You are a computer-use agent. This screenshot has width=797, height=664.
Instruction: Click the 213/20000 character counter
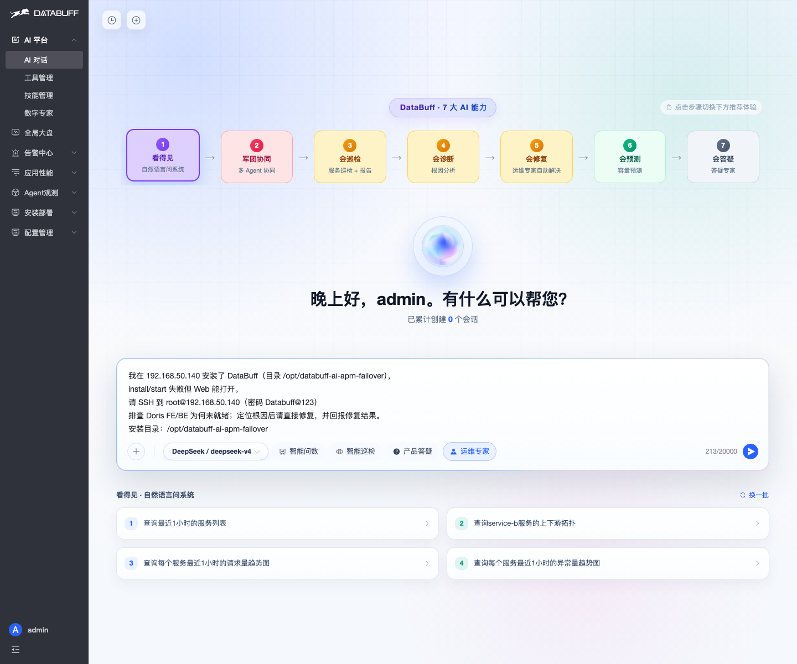coord(721,452)
